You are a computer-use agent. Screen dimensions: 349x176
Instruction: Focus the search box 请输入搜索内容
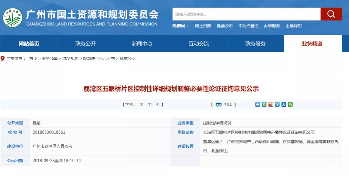(x=246, y=14)
